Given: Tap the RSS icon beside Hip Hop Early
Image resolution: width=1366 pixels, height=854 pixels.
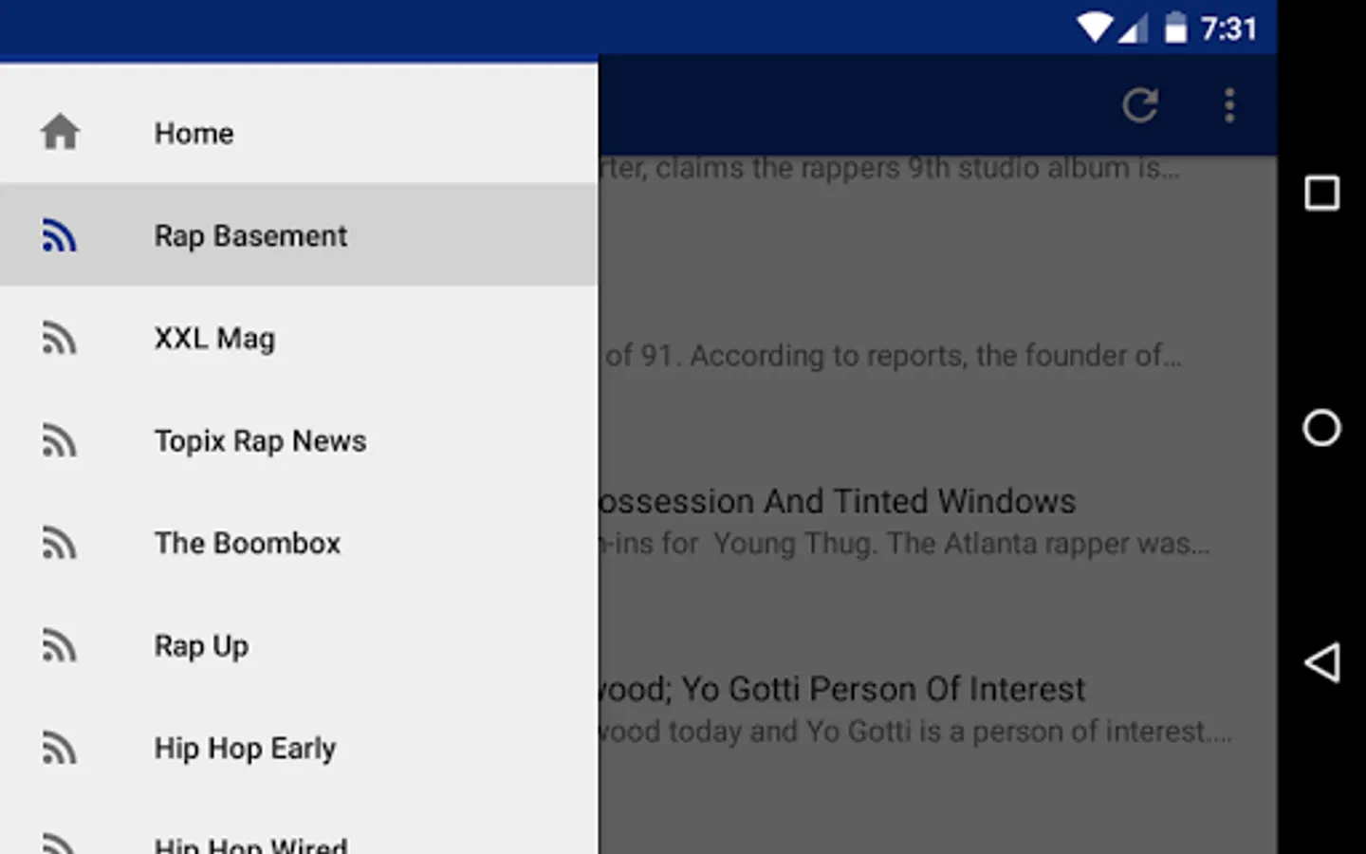Looking at the screenshot, I should tap(59, 748).
